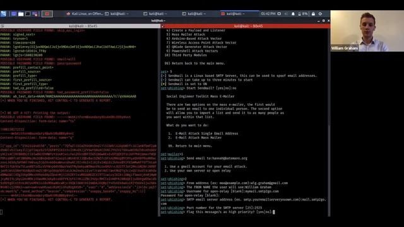Switch to the Kali Linux browser window in the taskbar
The image size is (404, 227).
point(85,14)
